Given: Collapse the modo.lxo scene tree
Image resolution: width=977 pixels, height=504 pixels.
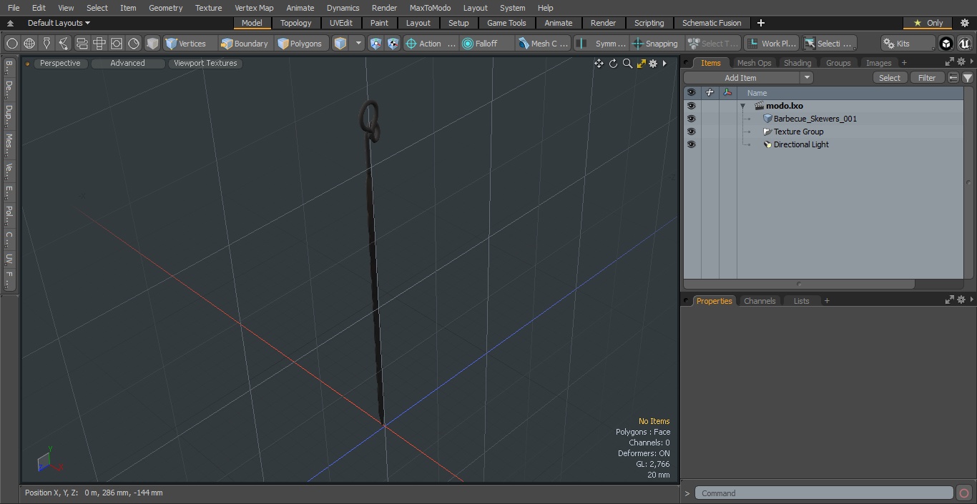Looking at the screenshot, I should 742,106.
